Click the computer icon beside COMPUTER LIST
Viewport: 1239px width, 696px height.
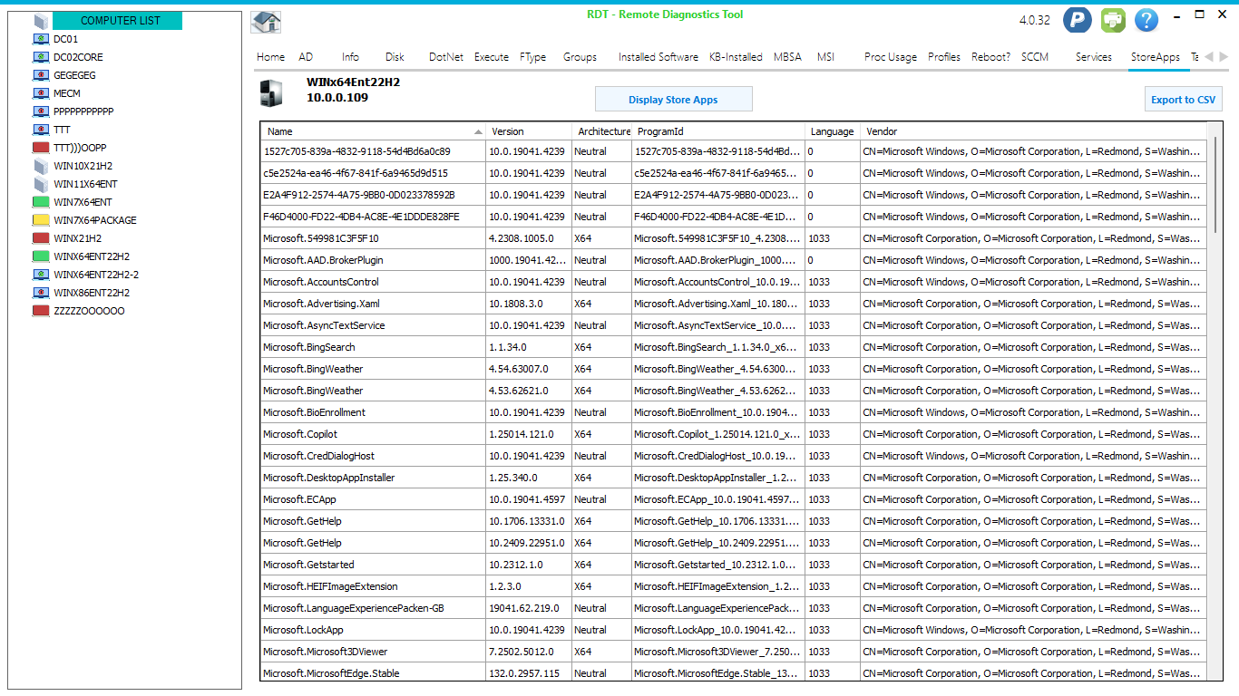pos(41,21)
